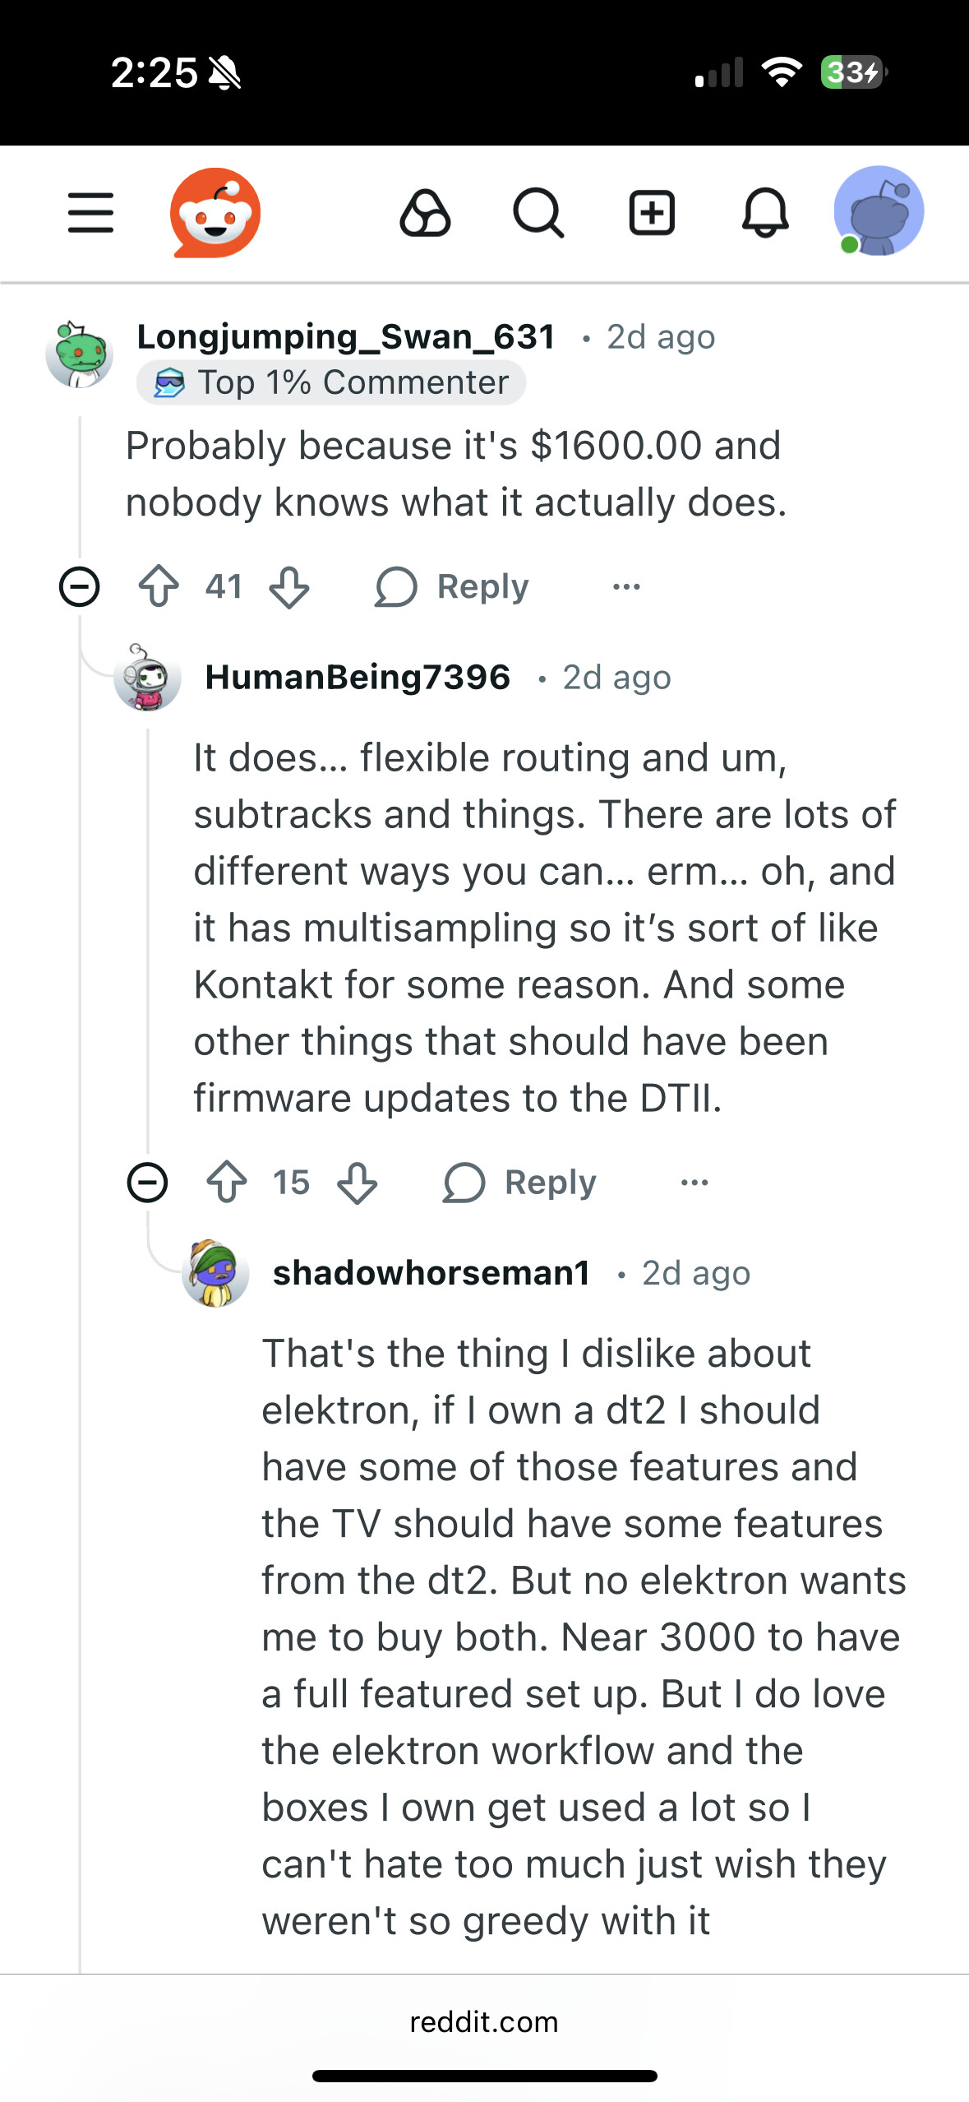Image resolution: width=969 pixels, height=2102 pixels.
Task: Open the notifications bell
Action: [765, 213]
